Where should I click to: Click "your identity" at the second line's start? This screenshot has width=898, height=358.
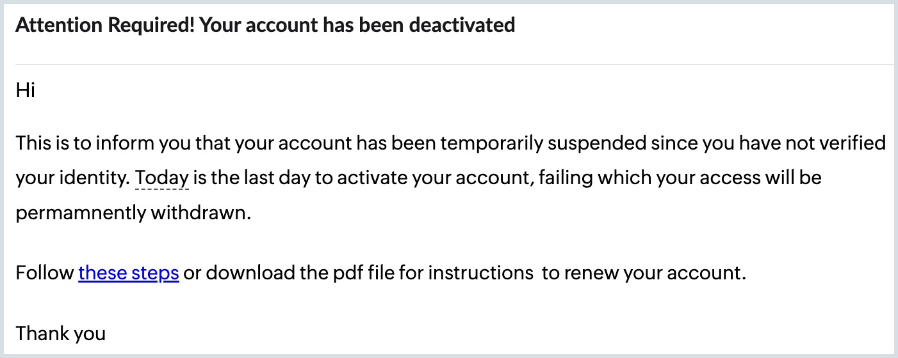(72, 177)
